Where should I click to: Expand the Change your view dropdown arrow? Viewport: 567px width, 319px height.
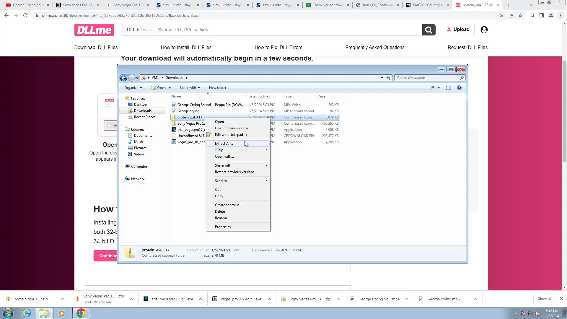pos(439,88)
